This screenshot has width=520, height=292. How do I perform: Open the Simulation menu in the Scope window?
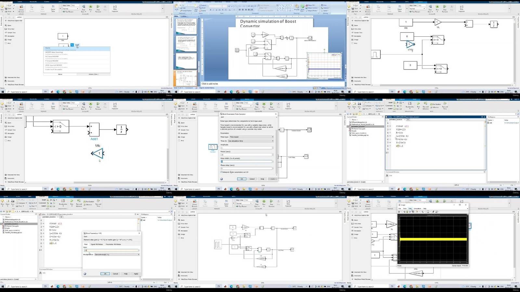[x=417, y=209]
